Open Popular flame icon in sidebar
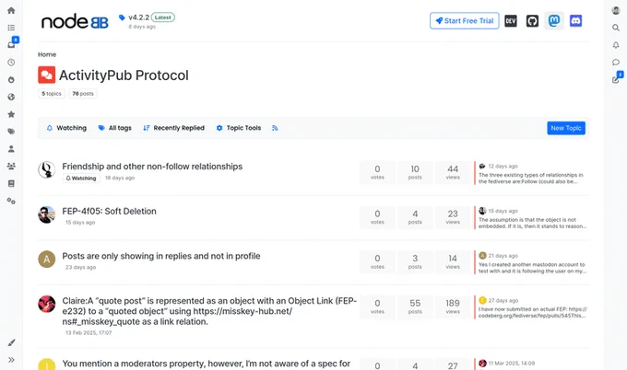 [x=11, y=79]
